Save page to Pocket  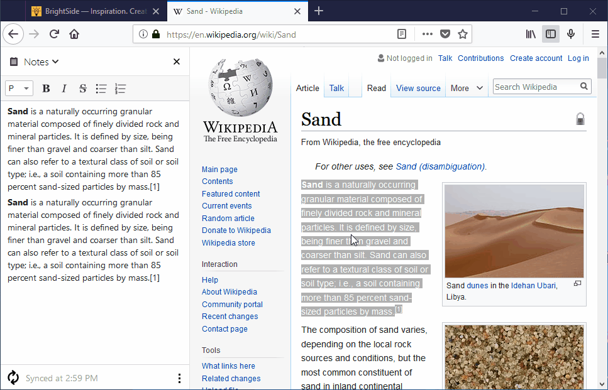pyautogui.click(x=445, y=34)
